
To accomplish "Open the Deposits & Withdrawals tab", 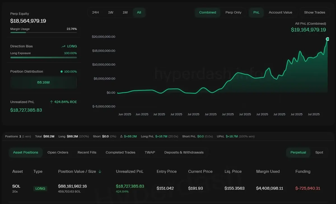I will pos(184,152).
